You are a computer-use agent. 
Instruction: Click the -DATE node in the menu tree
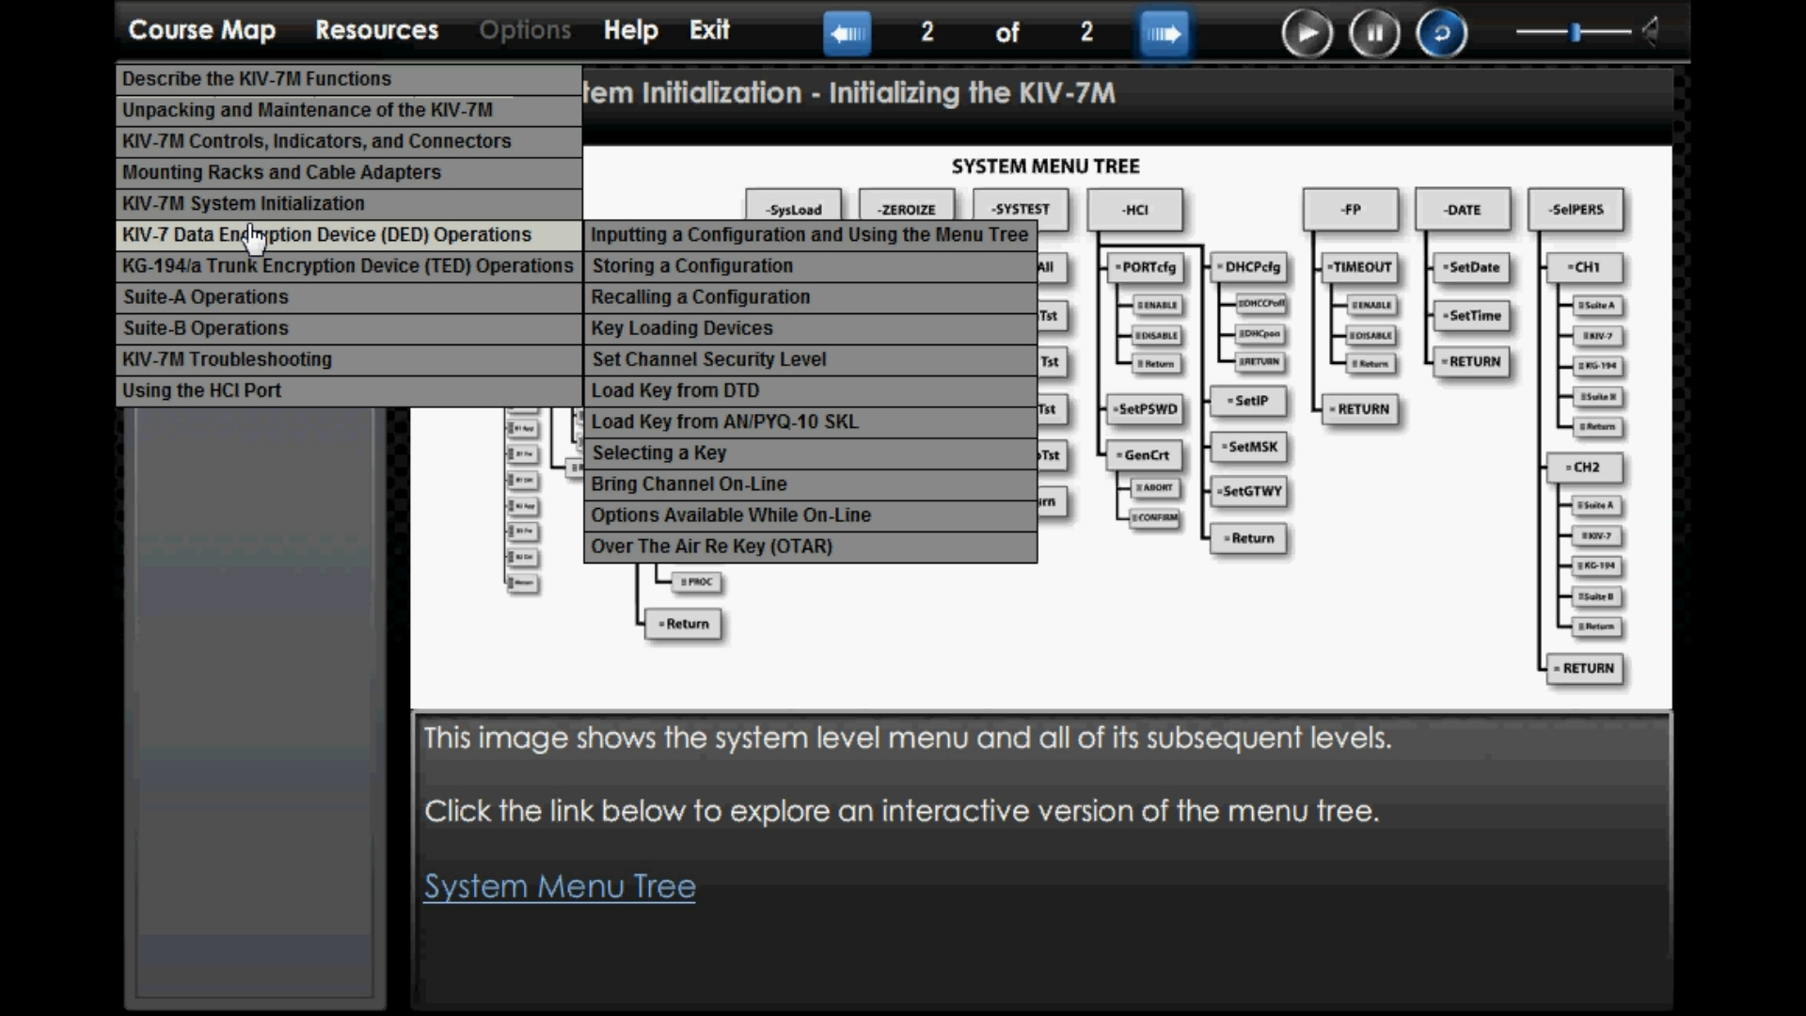(x=1463, y=209)
